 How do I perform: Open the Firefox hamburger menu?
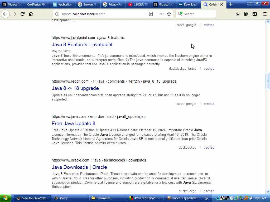[265, 14]
